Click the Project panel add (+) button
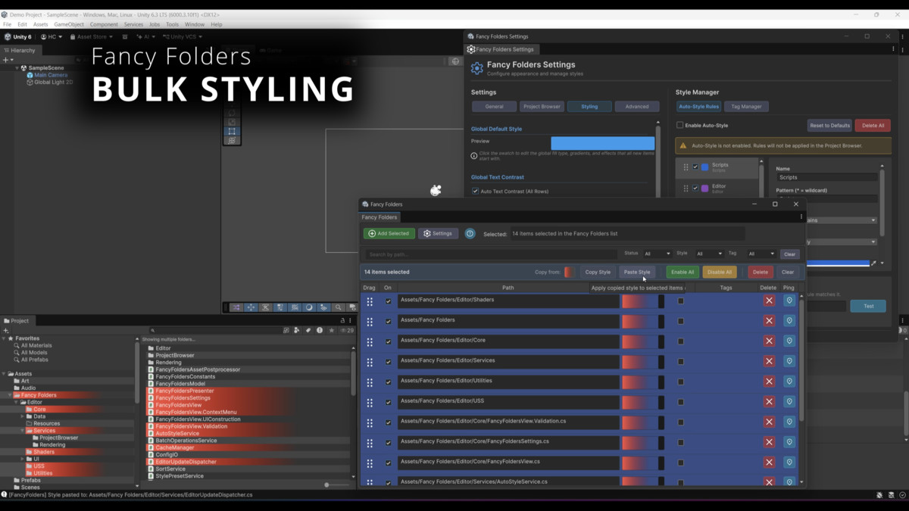Viewport: 909px width, 511px height. point(5,331)
